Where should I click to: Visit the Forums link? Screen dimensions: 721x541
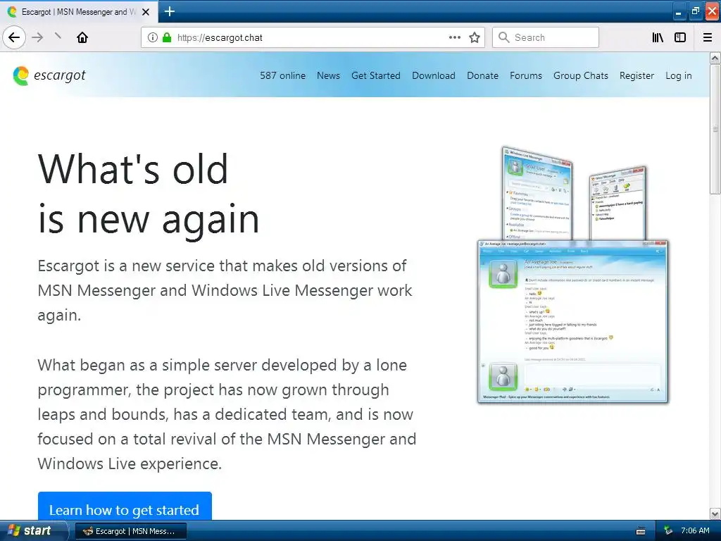click(525, 75)
